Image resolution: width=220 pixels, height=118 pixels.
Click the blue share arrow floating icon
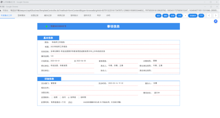tap(216, 21)
